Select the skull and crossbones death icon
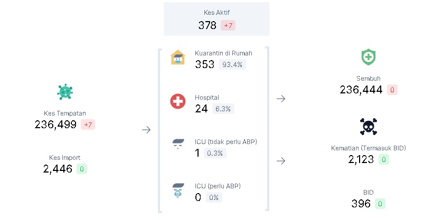The width and height of the screenshot is (424, 220). 369,127
